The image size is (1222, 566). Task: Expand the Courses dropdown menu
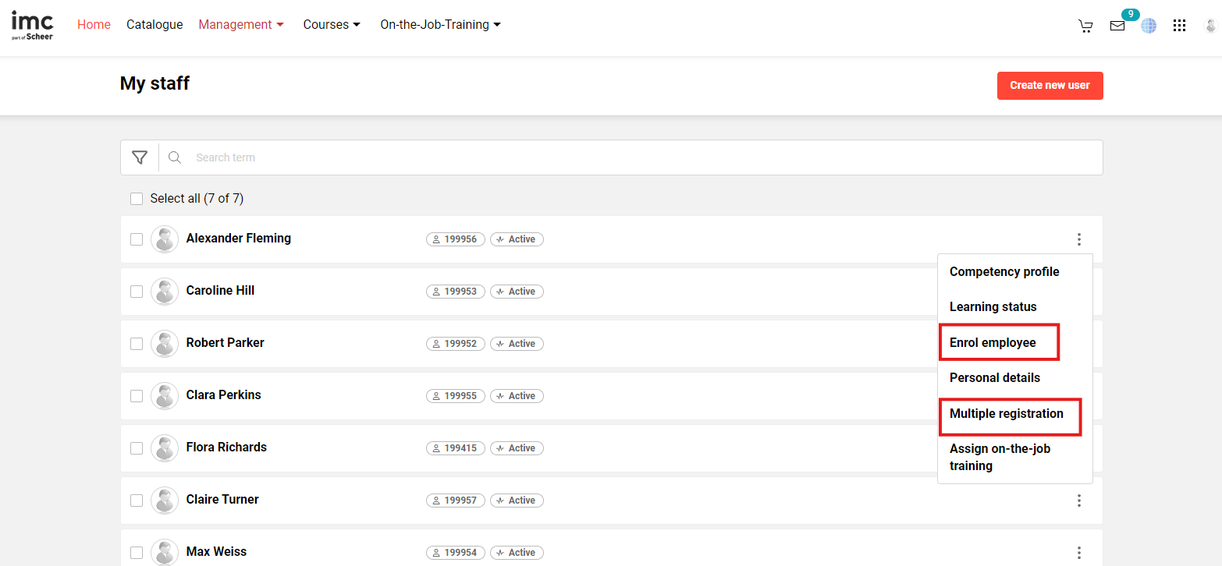332,25
